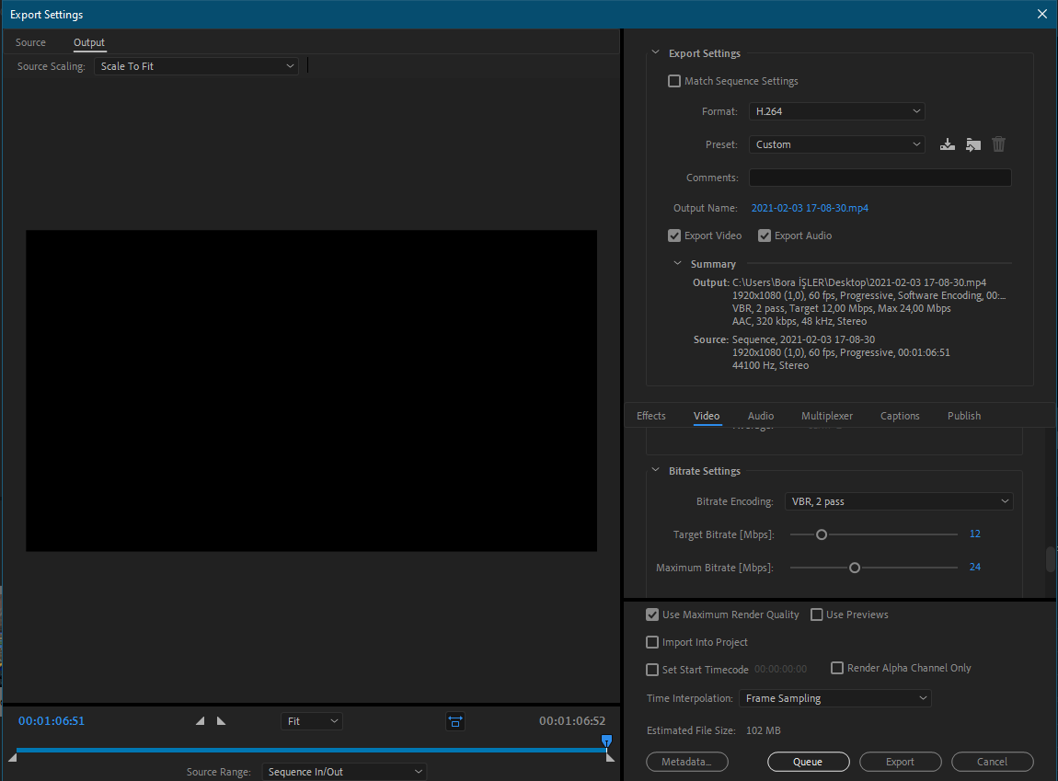
Task: Click the Queue button
Action: [808, 762]
